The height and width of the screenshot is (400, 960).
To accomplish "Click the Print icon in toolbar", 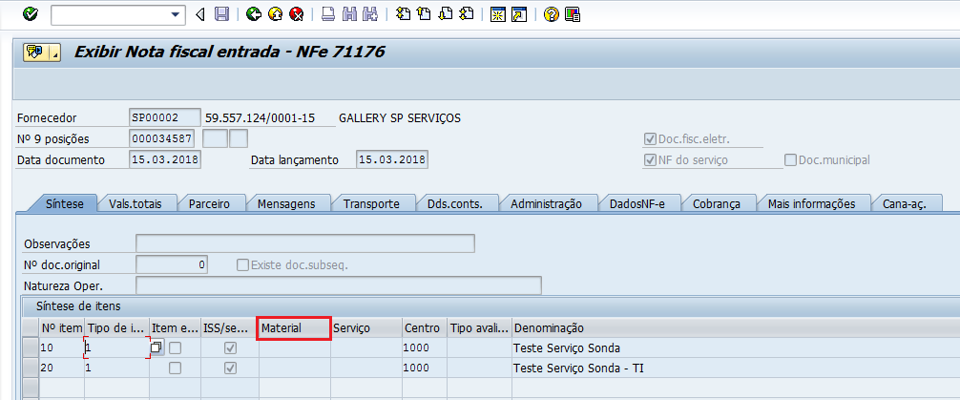I will coord(329,14).
